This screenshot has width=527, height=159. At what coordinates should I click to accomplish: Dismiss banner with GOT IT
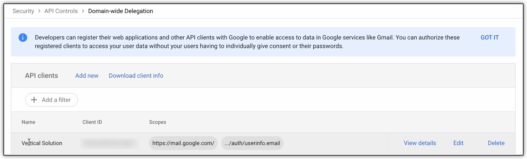(x=490, y=37)
